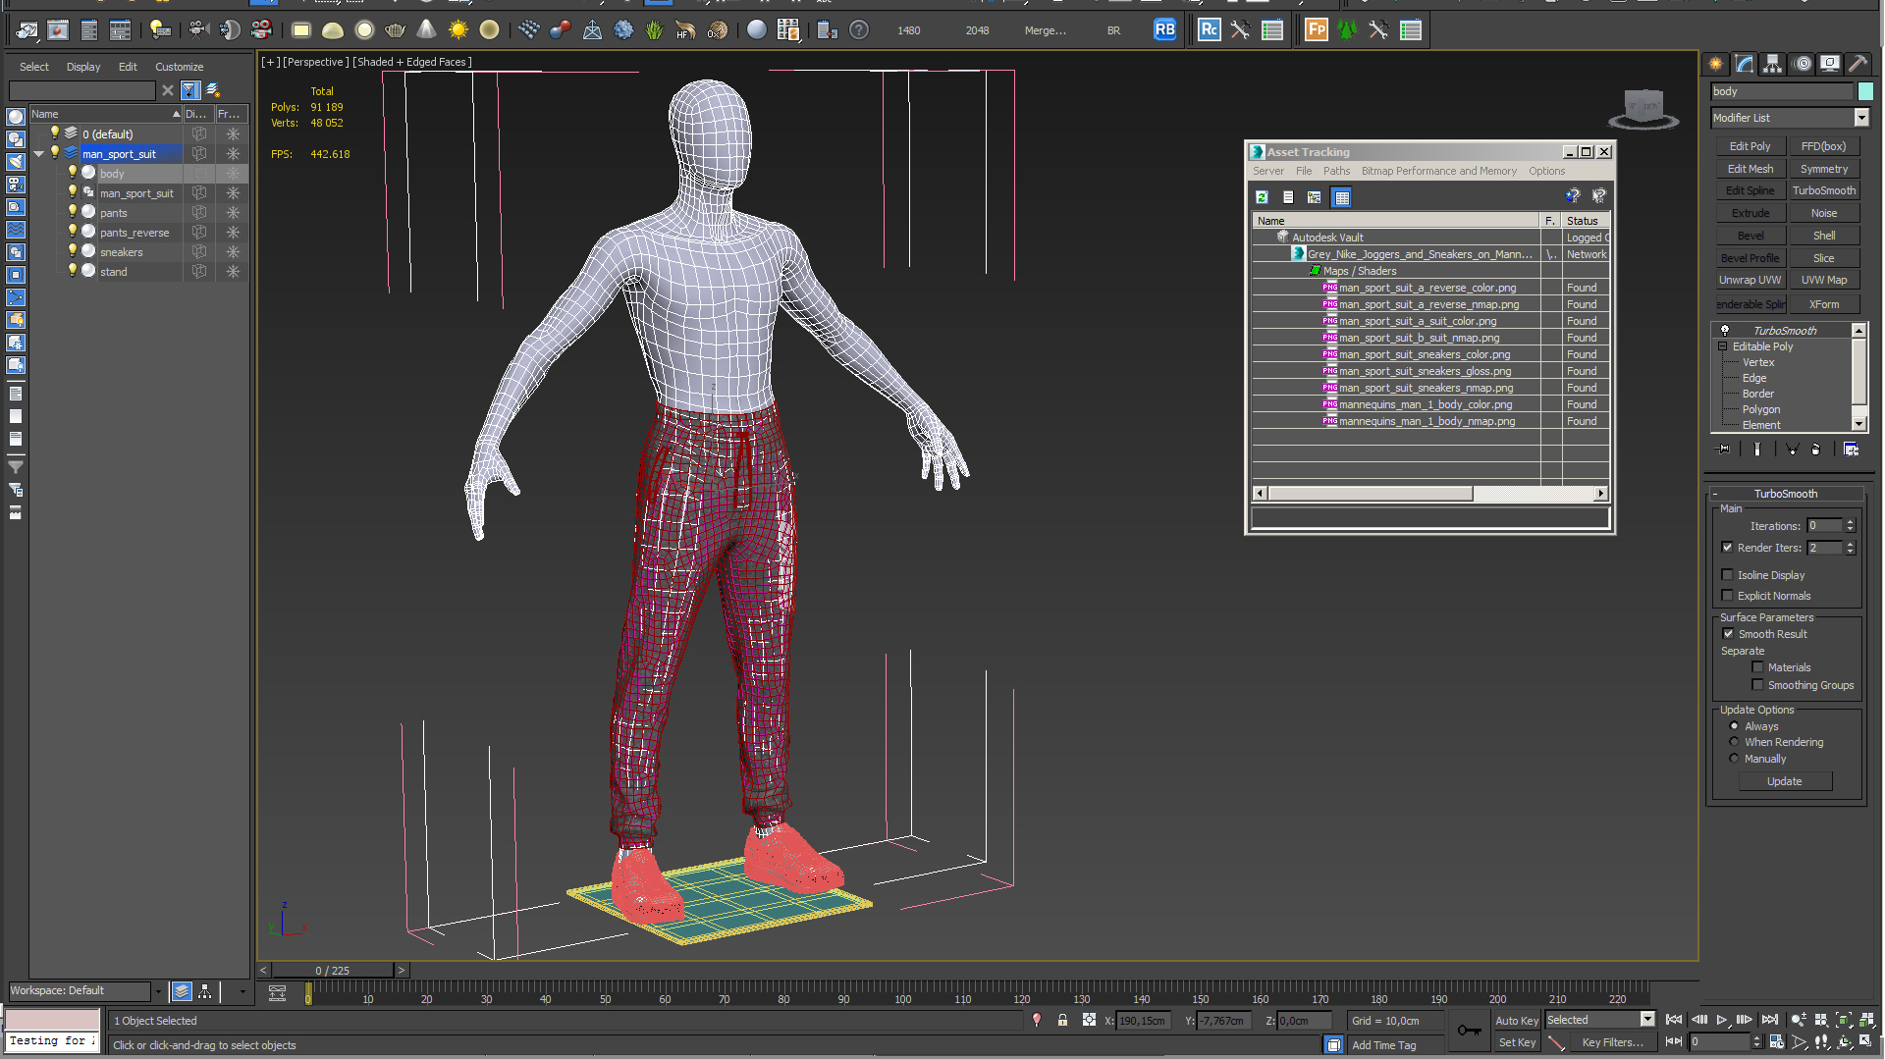Click the Cone primitive toolbar icon
Image resolution: width=1885 pixels, height=1060 pixels.
(427, 30)
